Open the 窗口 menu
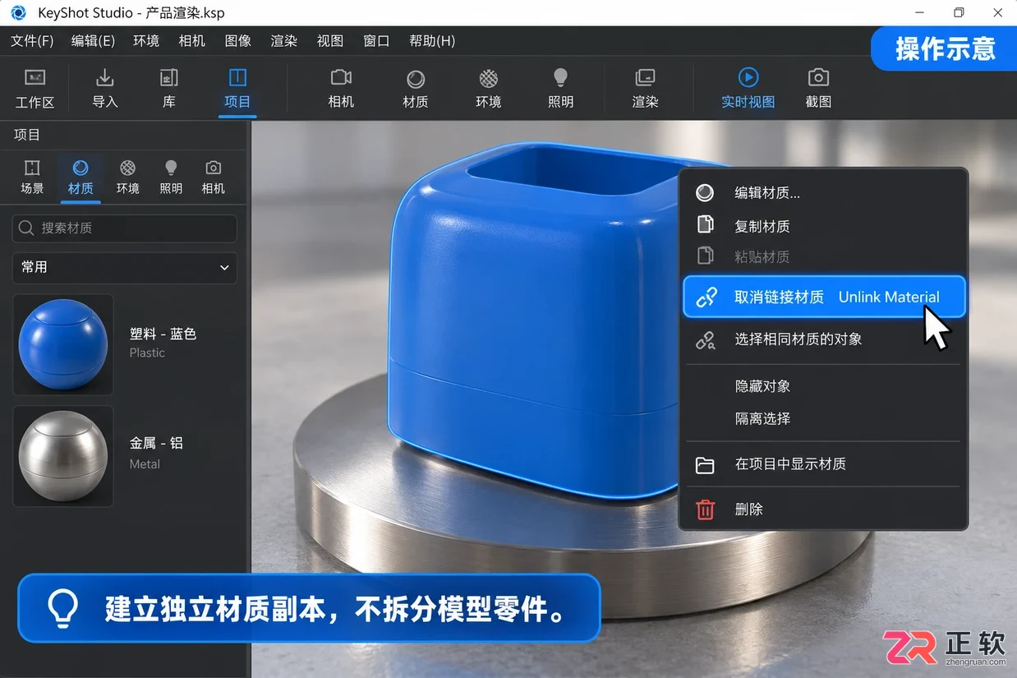This screenshot has height=678, width=1017. point(376,40)
